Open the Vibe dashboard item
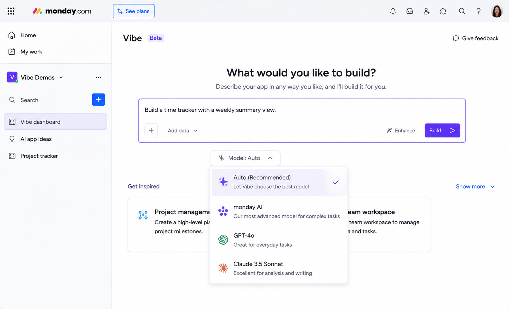The height and width of the screenshot is (309, 509). pyautogui.click(x=56, y=122)
